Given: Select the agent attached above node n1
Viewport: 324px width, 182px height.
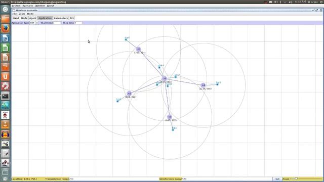Looking at the screenshot, I should [x=126, y=39].
